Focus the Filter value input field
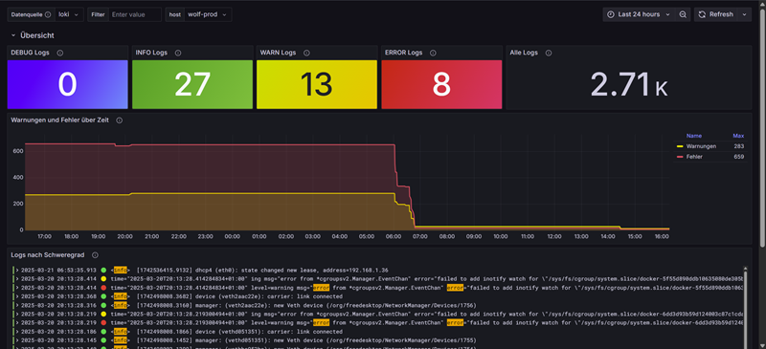 (135, 14)
